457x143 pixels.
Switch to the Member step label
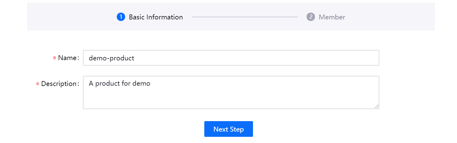tap(332, 17)
